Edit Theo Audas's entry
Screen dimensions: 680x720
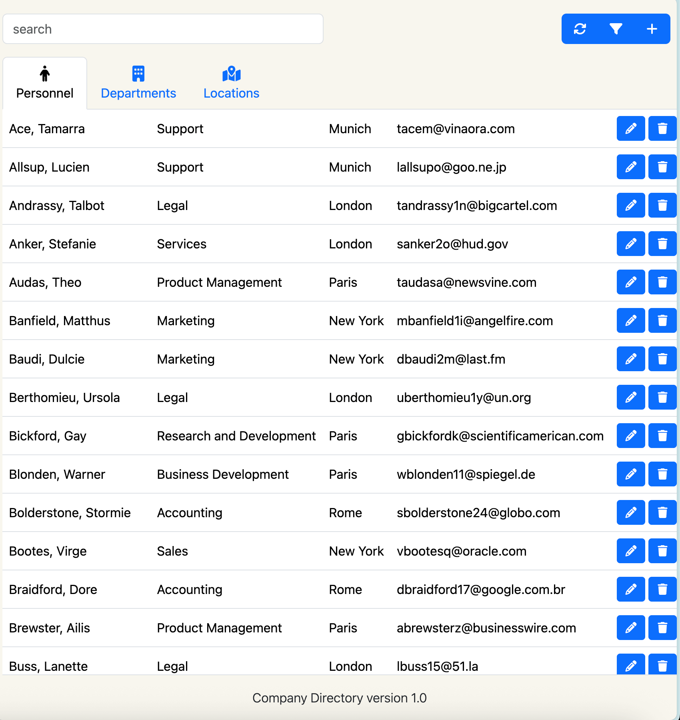[x=630, y=282]
